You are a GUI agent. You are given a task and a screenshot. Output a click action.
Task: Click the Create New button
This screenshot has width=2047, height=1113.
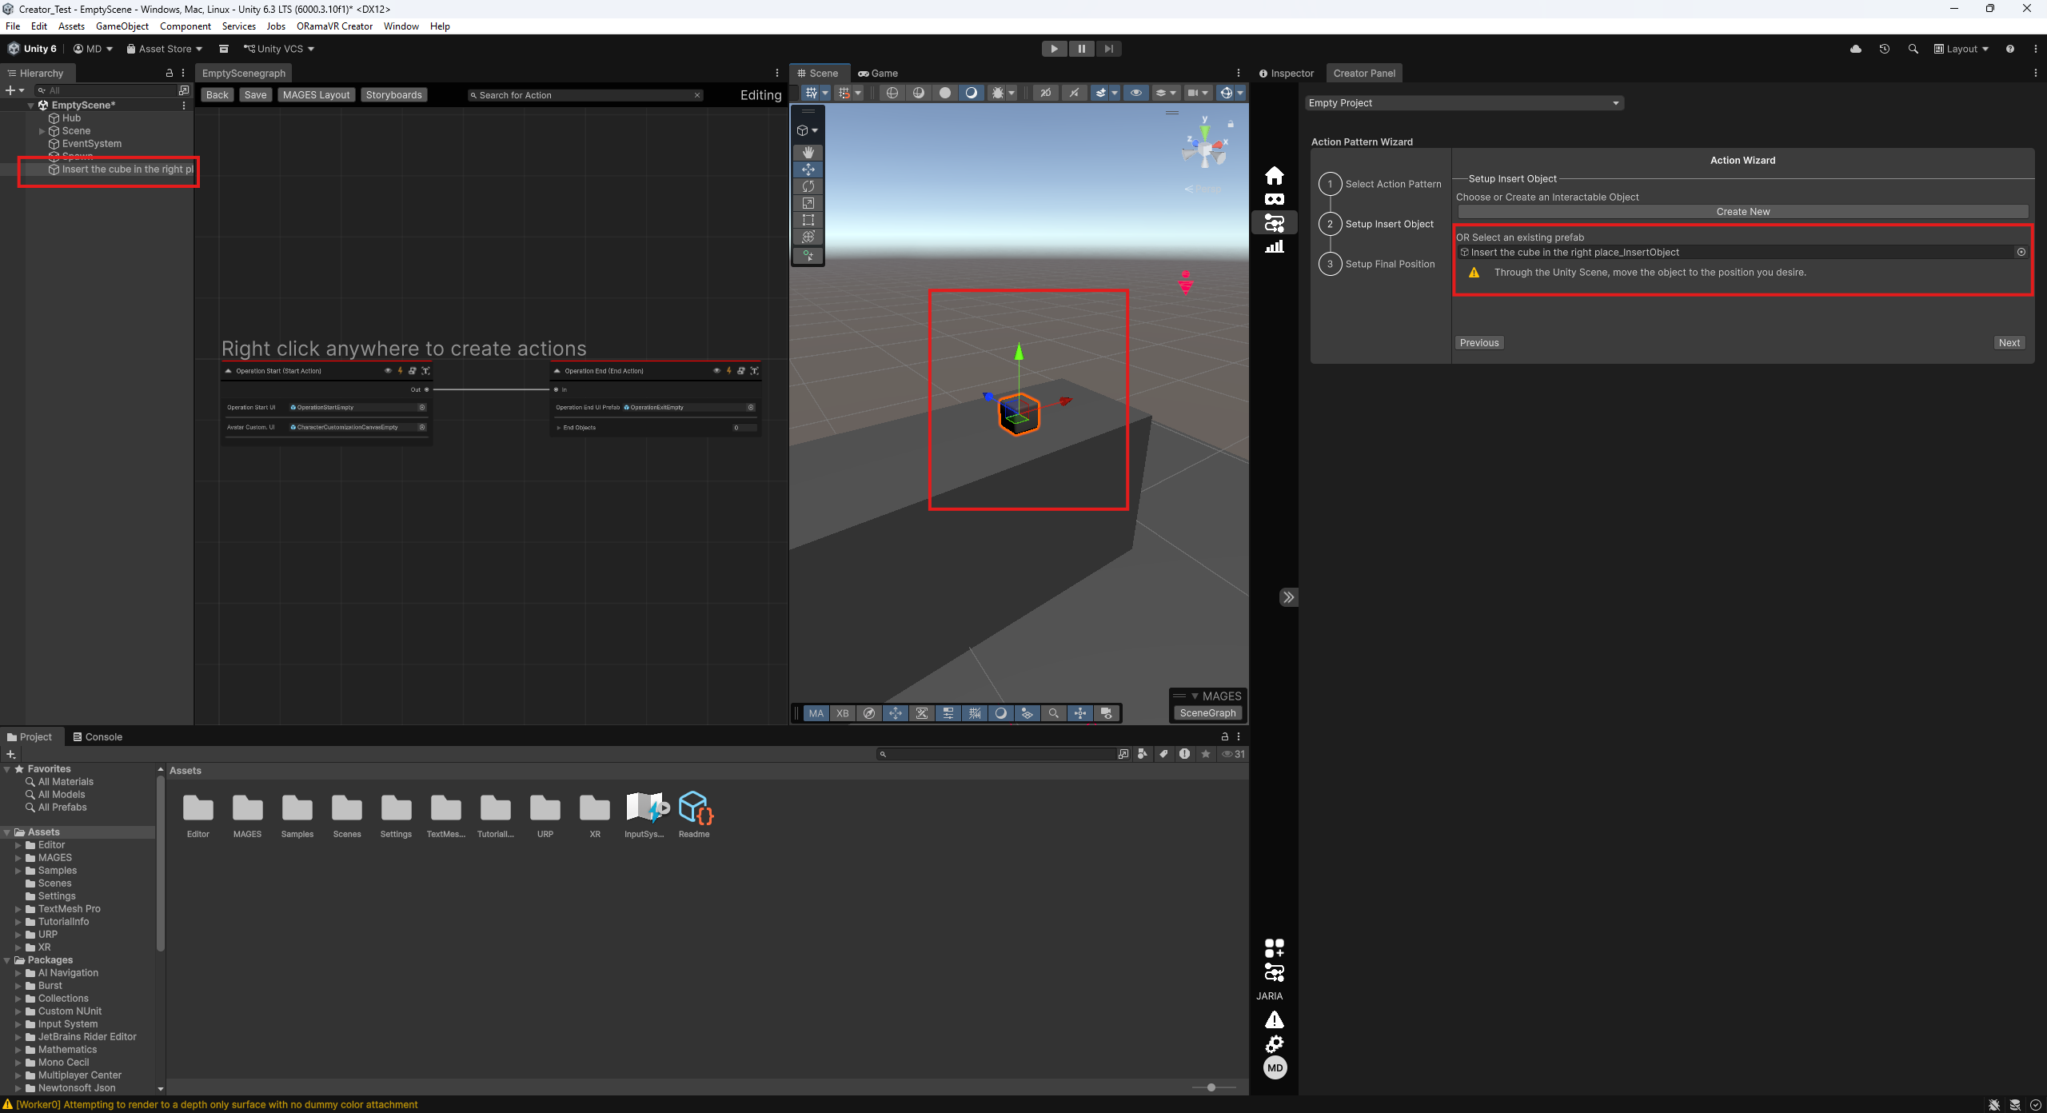click(x=1743, y=212)
